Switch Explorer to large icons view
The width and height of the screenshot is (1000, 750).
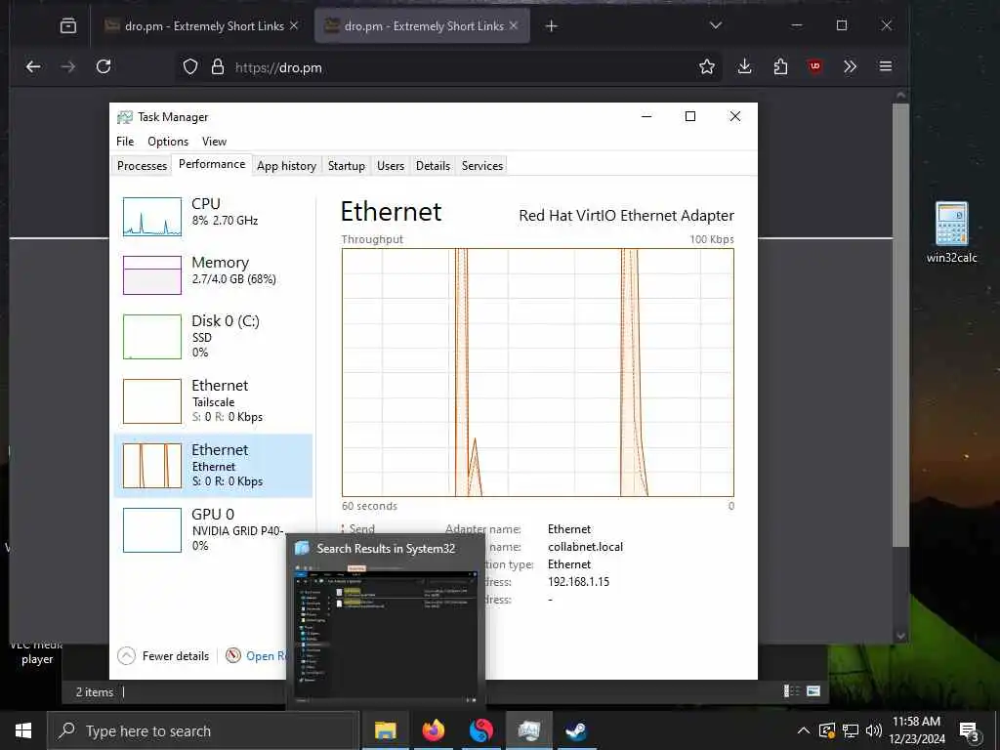(813, 691)
